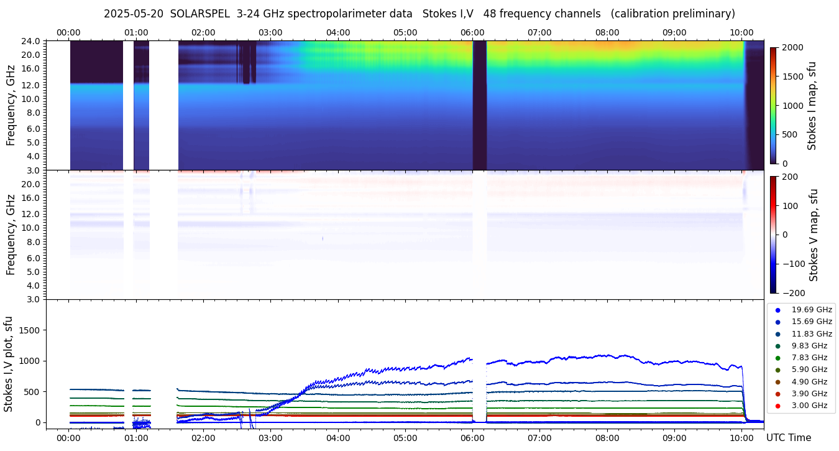The width and height of the screenshot is (839, 451).
Task: Pick the 9.83 GHz legend dot
Action: [777, 346]
